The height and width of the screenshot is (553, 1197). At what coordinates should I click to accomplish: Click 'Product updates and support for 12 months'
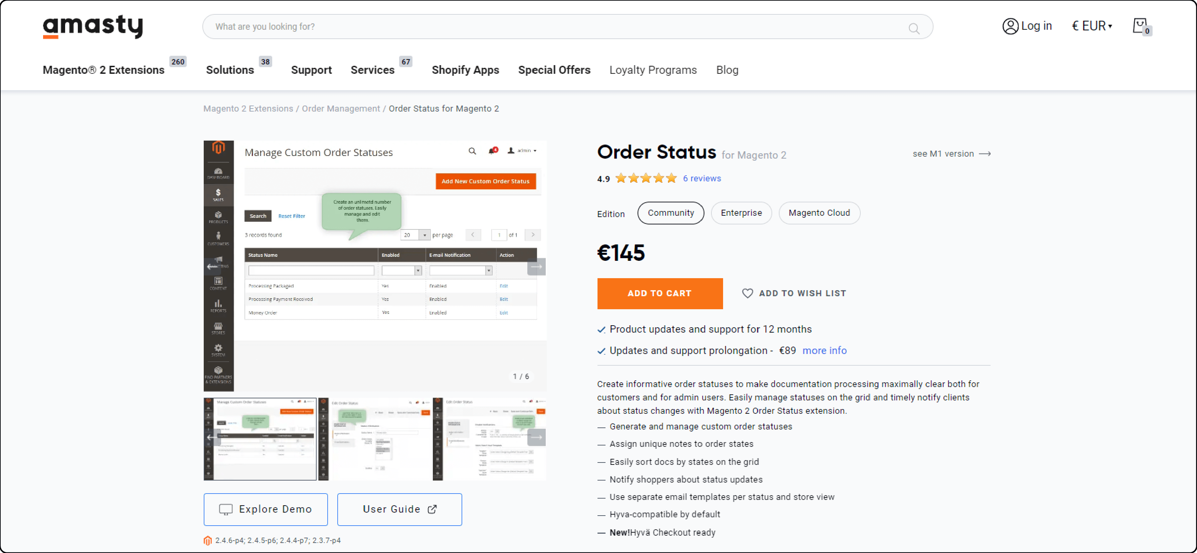click(710, 330)
